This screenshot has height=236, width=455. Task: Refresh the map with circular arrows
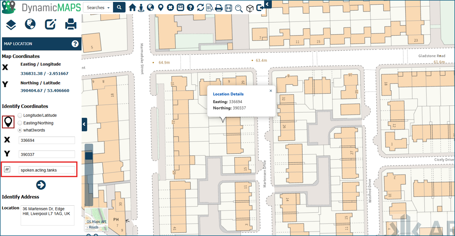[200, 7]
